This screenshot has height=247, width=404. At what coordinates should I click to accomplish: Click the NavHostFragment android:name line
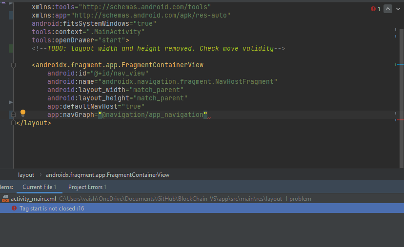click(x=162, y=81)
